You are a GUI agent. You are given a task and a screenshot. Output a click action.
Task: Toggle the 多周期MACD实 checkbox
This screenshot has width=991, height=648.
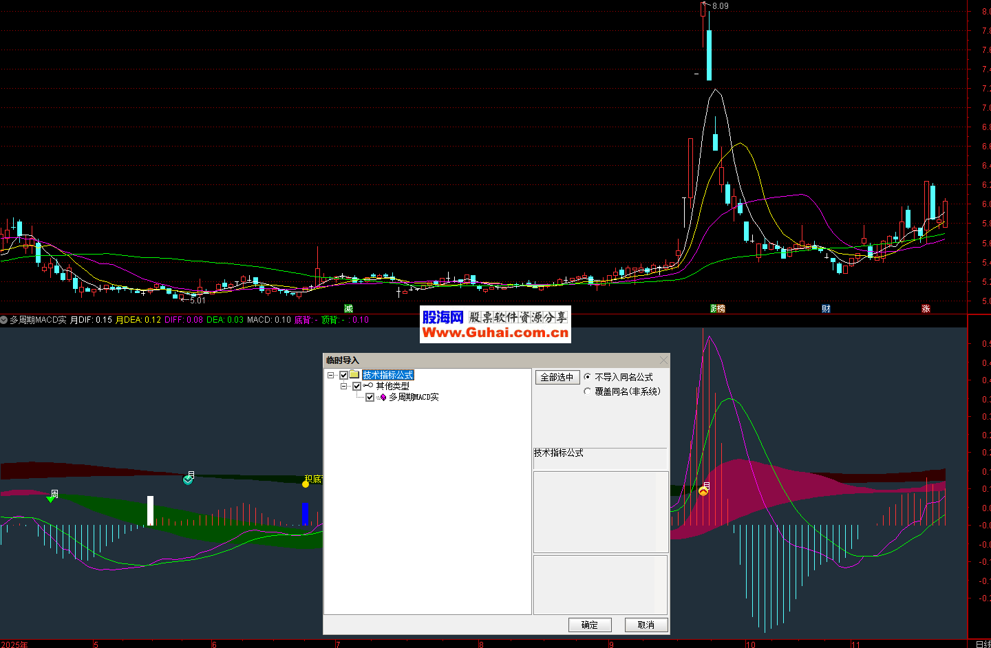[x=370, y=397]
